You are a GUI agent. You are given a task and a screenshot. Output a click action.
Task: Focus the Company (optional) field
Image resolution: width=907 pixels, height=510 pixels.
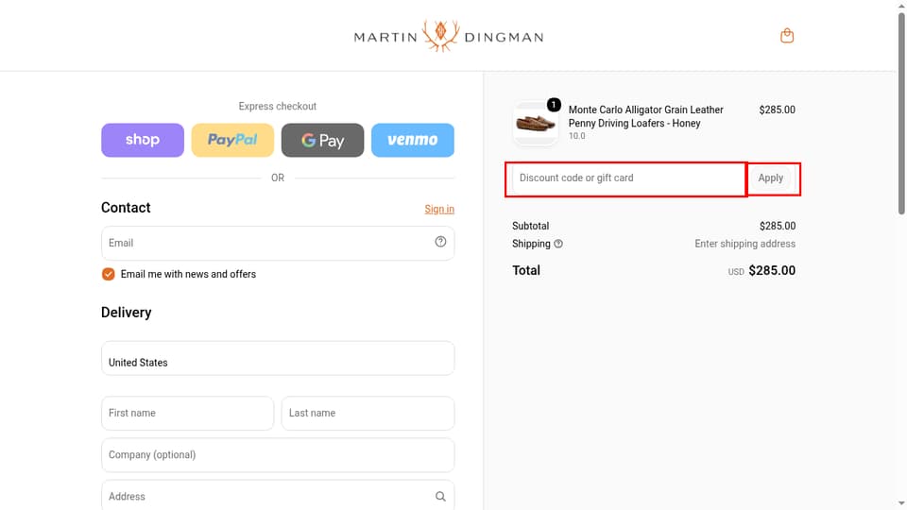(278, 454)
